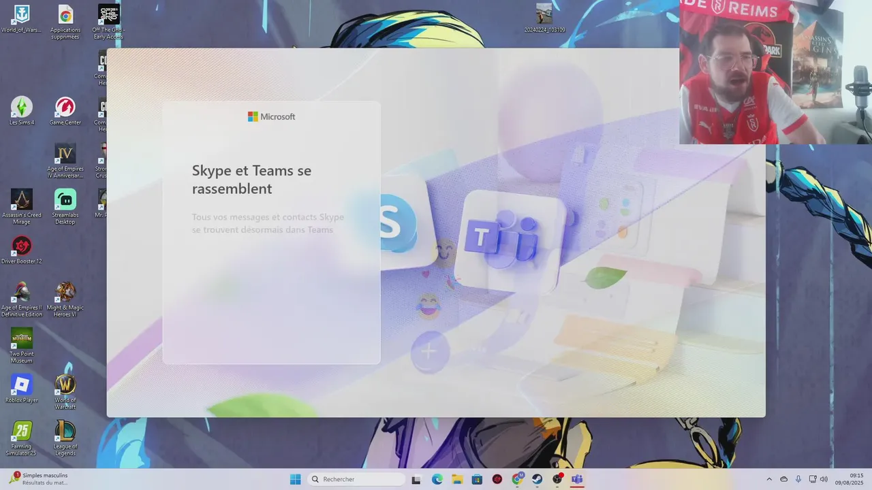Open image file 20240224_103109 on desktop
This screenshot has width=872, height=490.
(544, 18)
